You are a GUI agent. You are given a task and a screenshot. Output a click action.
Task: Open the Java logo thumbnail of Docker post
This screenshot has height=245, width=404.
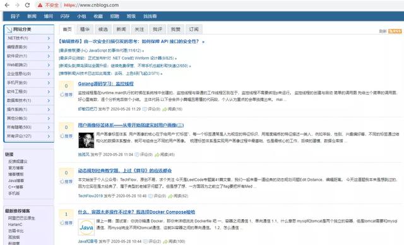click(x=86, y=227)
